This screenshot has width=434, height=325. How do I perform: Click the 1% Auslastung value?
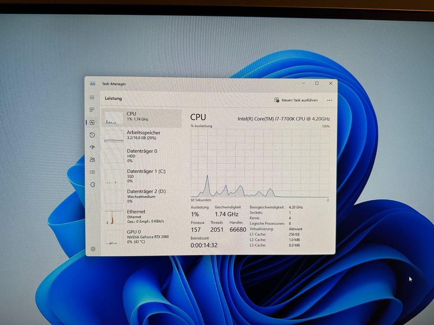(195, 214)
